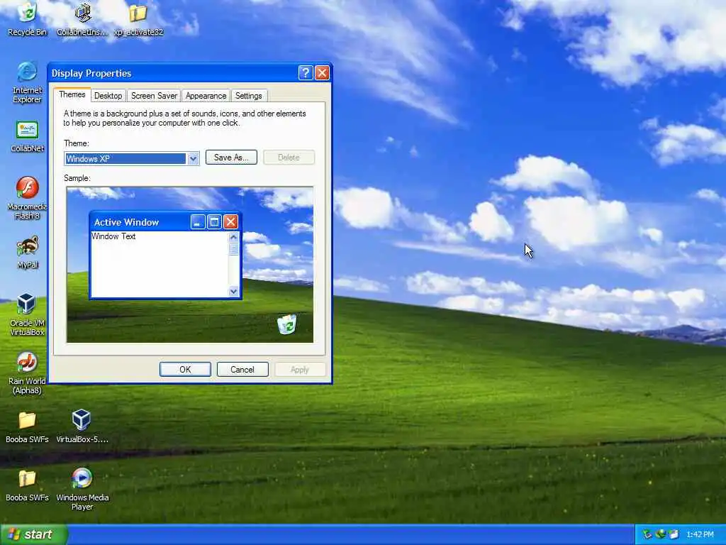
Task: Click the globe icon in the system tray
Action: (x=661, y=534)
